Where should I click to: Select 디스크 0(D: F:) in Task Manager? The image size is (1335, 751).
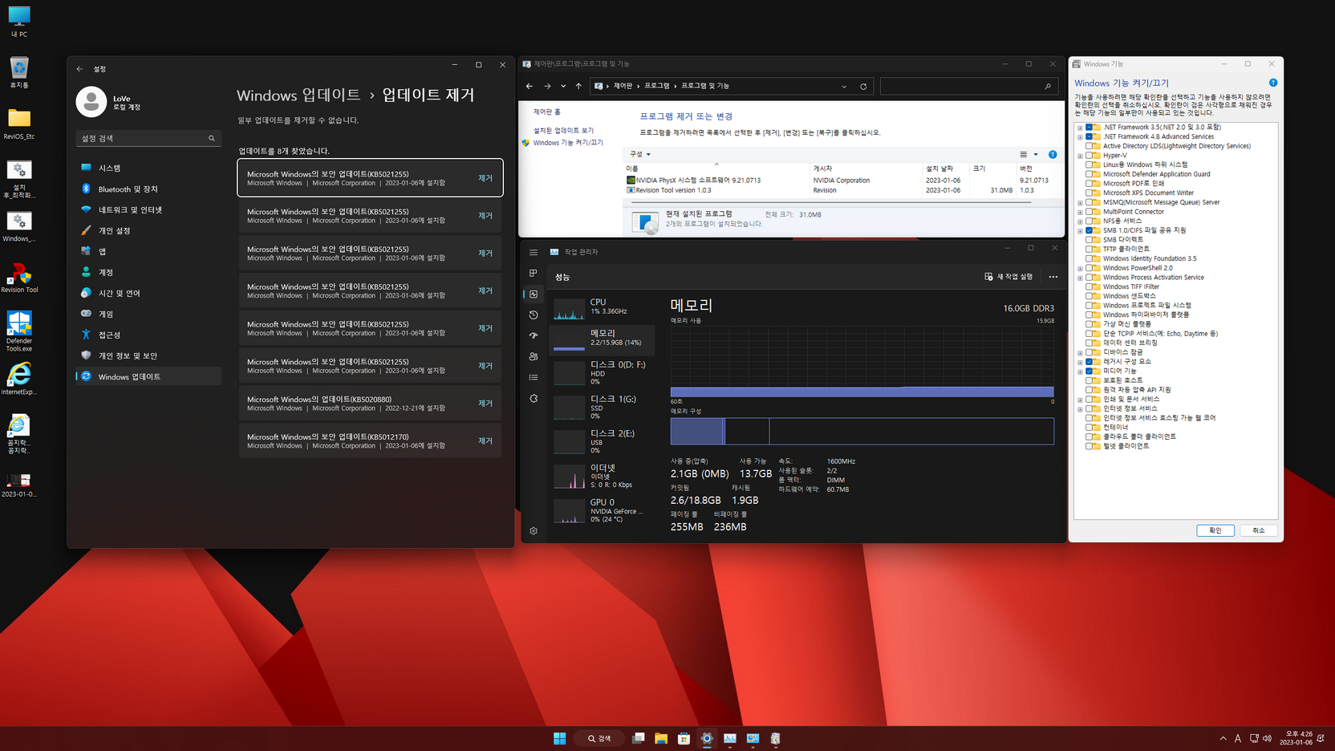[x=603, y=372]
